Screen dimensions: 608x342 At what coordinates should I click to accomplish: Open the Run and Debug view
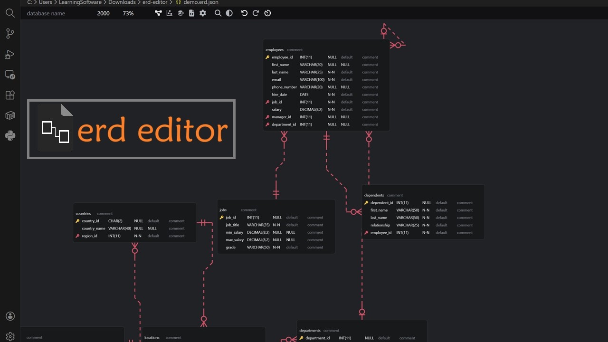coord(10,55)
